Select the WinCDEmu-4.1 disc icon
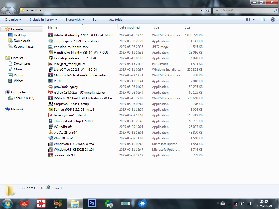 click(x=51, y=138)
